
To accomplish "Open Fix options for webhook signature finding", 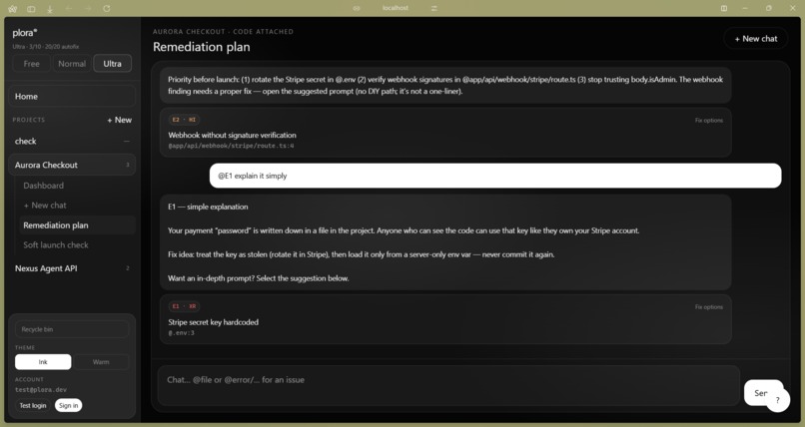I will click(708, 121).
